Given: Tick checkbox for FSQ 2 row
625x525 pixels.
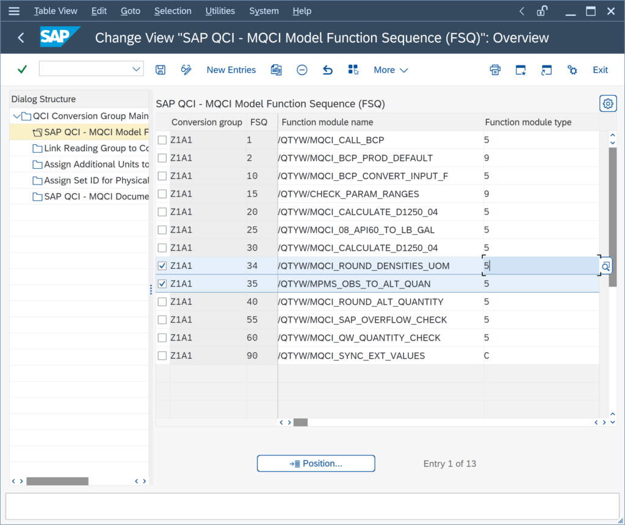Looking at the screenshot, I should click(162, 158).
